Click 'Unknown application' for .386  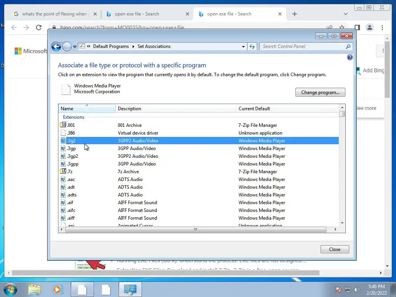click(260, 133)
